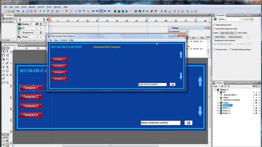The image size is (262, 147).
Task: Open the Add Effect dropdown
Action: pos(9,18)
